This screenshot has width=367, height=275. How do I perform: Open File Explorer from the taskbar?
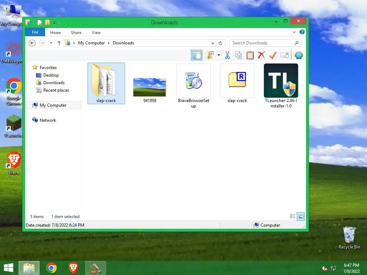point(29,268)
